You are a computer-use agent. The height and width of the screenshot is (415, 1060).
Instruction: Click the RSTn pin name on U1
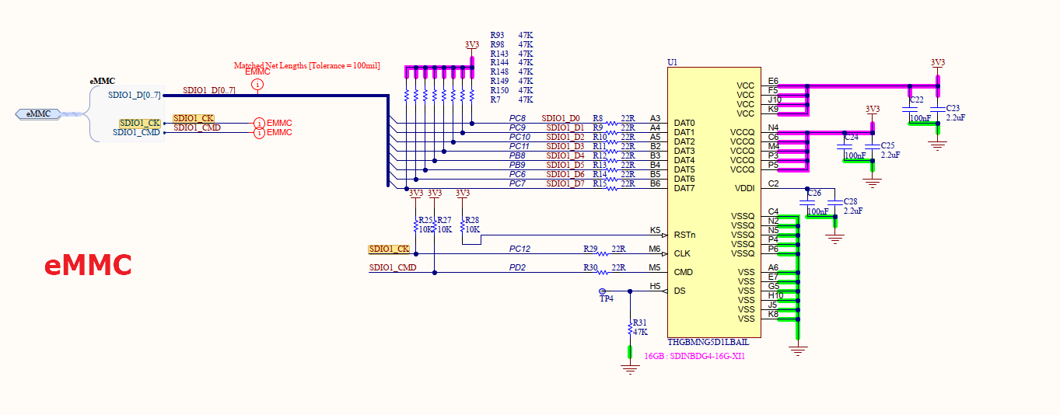(685, 235)
